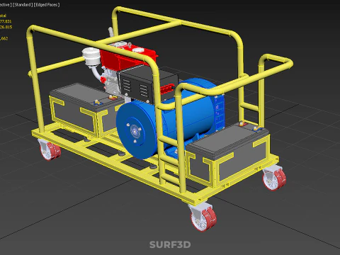The image size is (340, 255).
Task: Select the blue alternator object in viewport
Action: (170, 118)
